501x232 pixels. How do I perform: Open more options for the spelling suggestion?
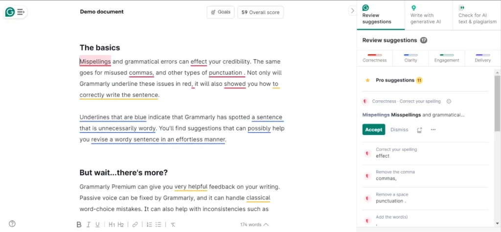coord(433,130)
